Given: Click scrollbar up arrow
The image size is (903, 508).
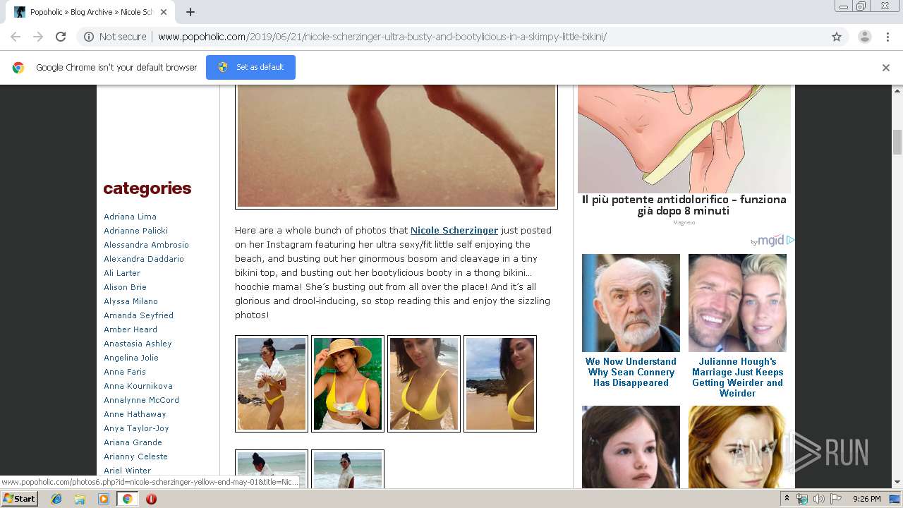Looking at the screenshot, I should tap(897, 91).
